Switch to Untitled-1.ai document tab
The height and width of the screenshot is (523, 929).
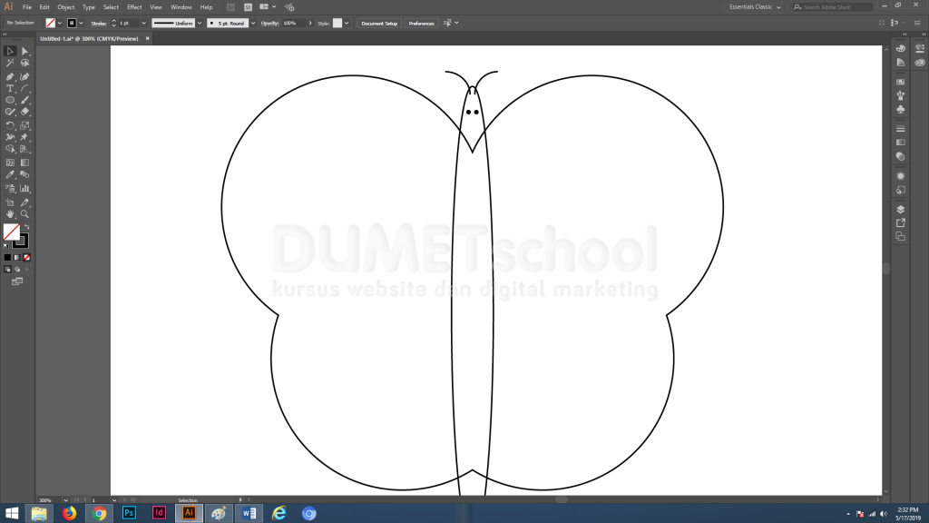click(90, 38)
